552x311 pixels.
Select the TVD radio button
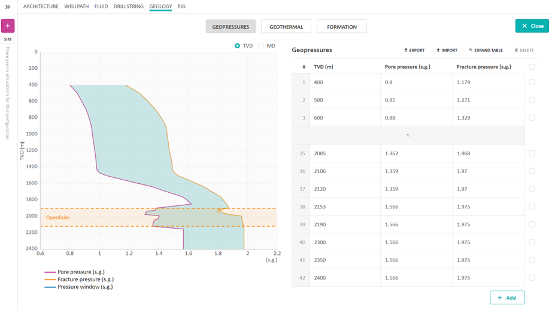click(x=238, y=46)
